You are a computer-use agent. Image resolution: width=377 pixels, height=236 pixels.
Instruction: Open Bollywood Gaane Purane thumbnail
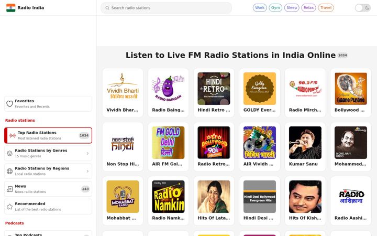351,89
